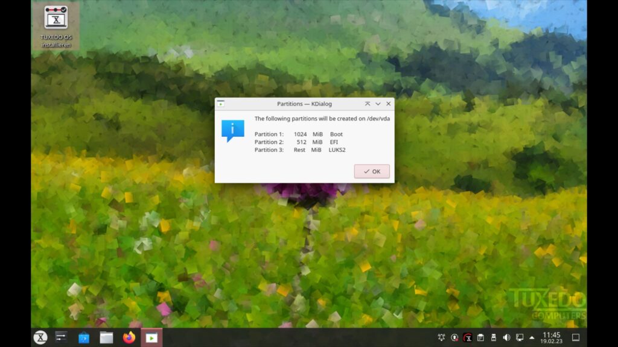The image size is (618, 347).
Task: Open the clipboard tray icon
Action: [480, 337]
